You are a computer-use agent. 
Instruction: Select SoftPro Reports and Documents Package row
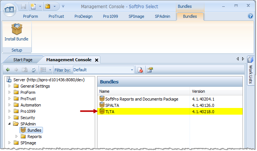point(170,99)
